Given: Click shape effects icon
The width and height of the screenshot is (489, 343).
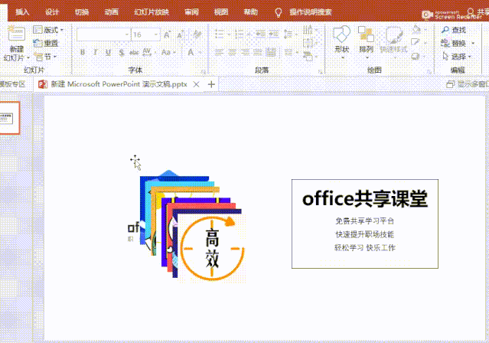Looking at the screenshot, I should click(416, 57).
